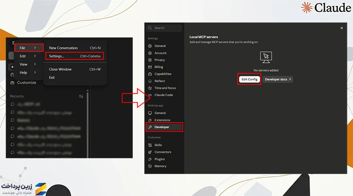Viewport: 353px width, 196px height.
Task: Expand the Edit submenu chevron
Action: (x=35, y=56)
